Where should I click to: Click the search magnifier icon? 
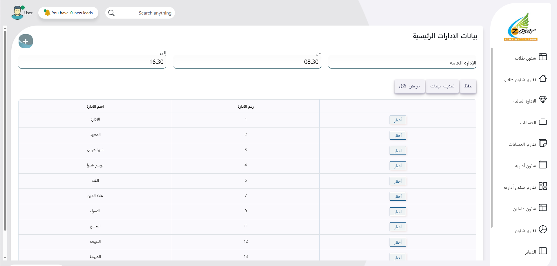point(111,13)
